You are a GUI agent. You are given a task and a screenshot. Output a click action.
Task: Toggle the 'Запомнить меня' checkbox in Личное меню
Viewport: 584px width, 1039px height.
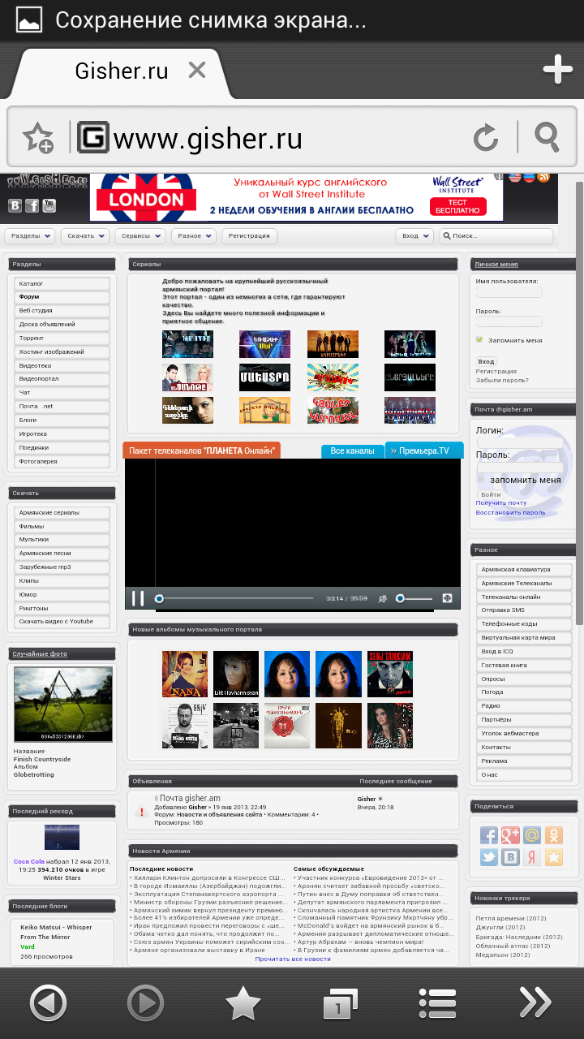point(480,340)
